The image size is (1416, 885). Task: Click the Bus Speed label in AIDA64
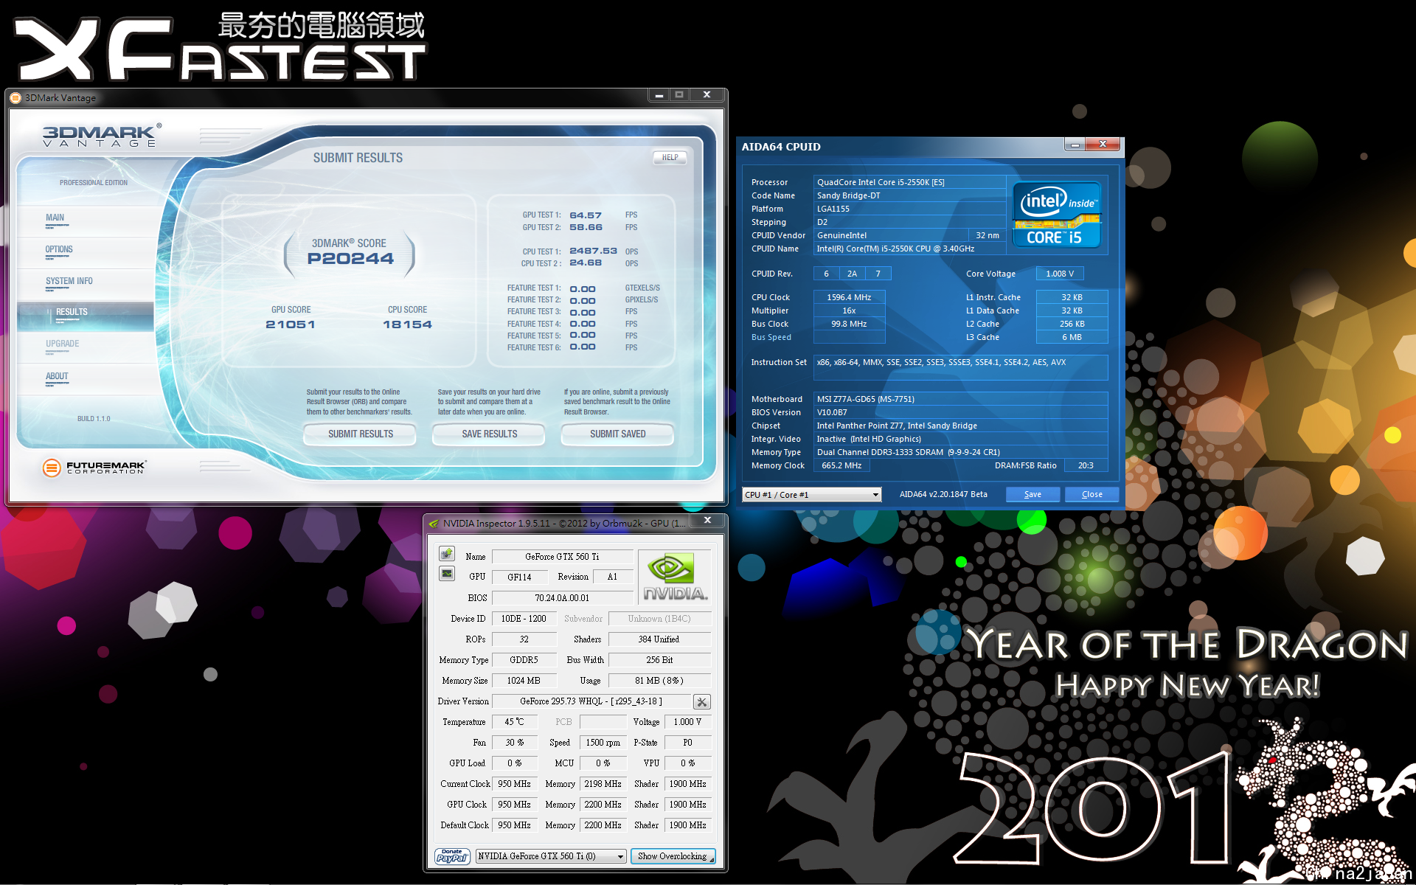coord(771,337)
